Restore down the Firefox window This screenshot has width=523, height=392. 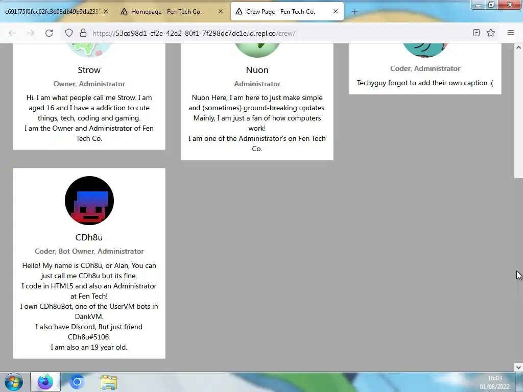[x=491, y=5]
